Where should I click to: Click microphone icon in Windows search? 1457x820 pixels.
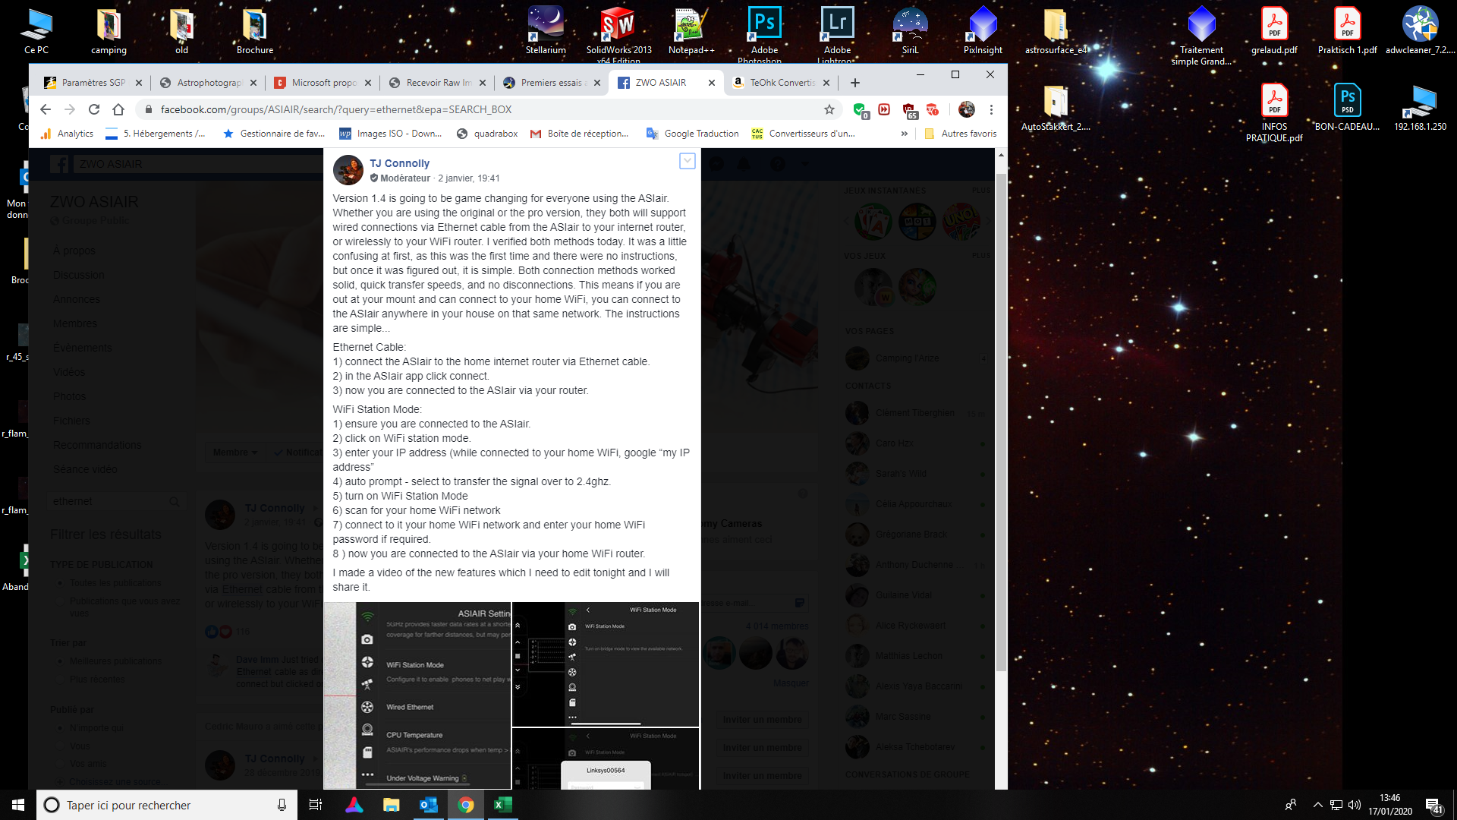click(282, 805)
